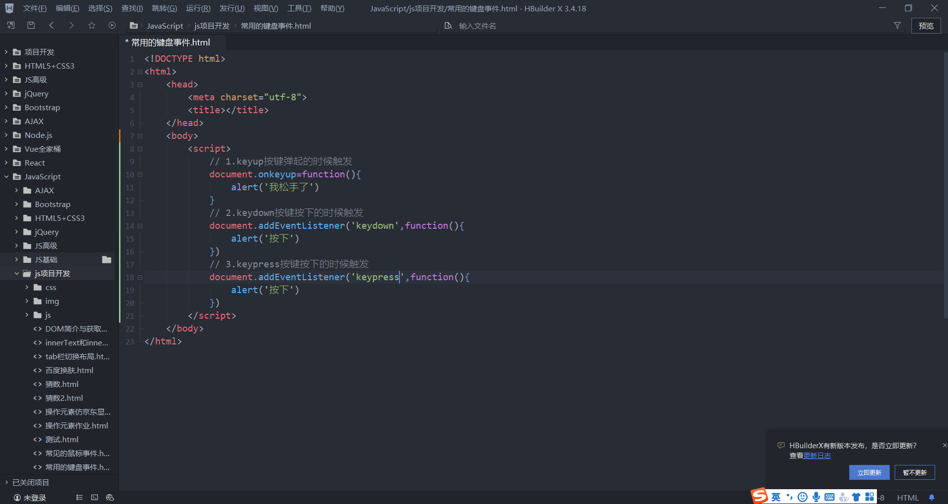Click the back navigation arrow
Viewport: 948px width, 504px height.
(51, 25)
